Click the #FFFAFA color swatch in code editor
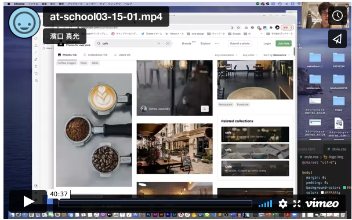Viewport: 352px width, 220px height. (x=322, y=192)
